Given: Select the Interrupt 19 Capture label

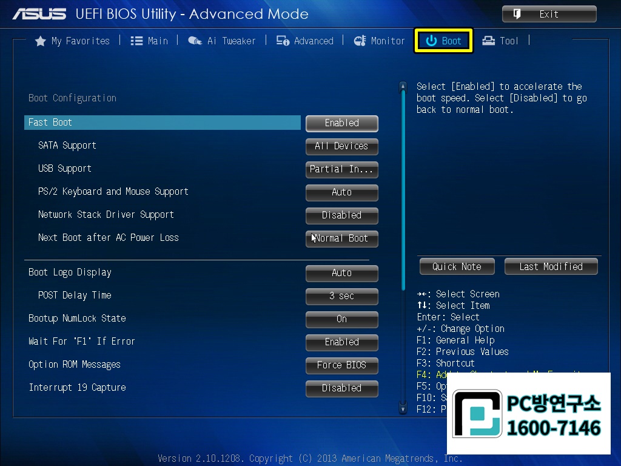Looking at the screenshot, I should 77,388.
